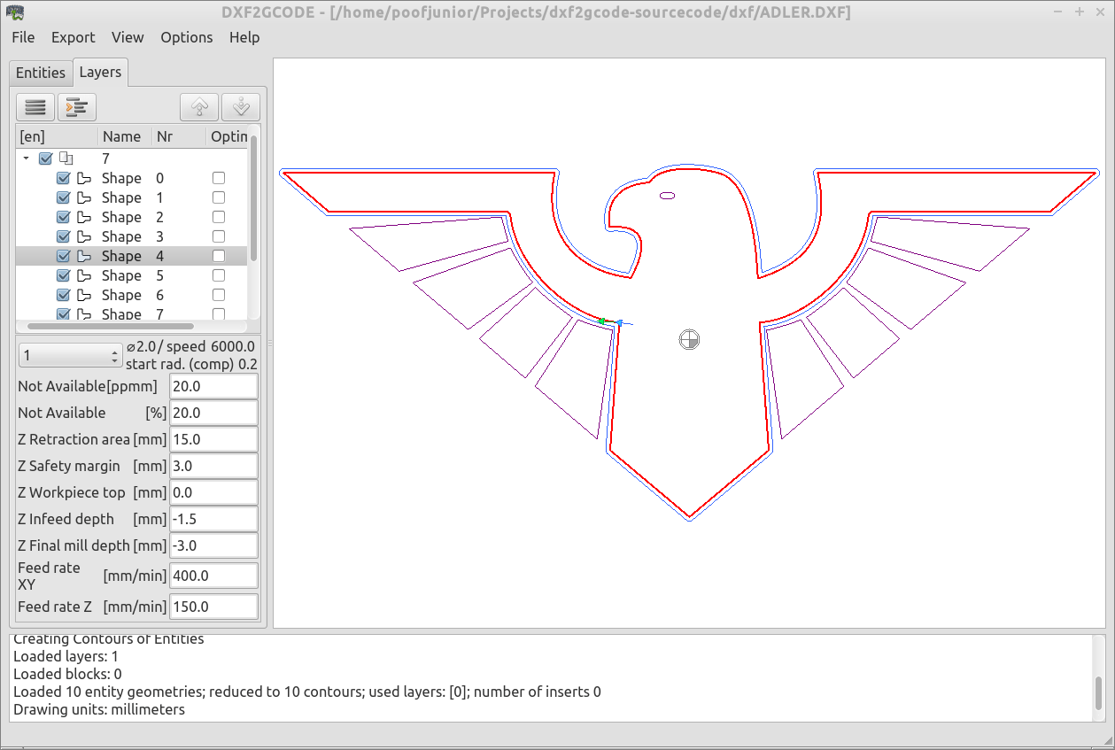This screenshot has height=750, width=1115.
Task: Switch to the Entities tab
Action: [x=41, y=73]
